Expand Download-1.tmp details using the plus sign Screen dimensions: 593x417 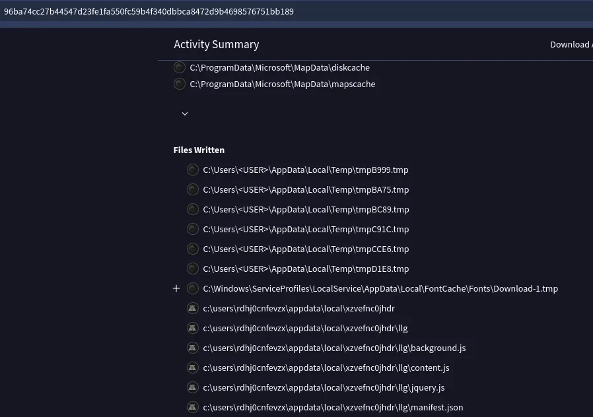click(x=176, y=288)
